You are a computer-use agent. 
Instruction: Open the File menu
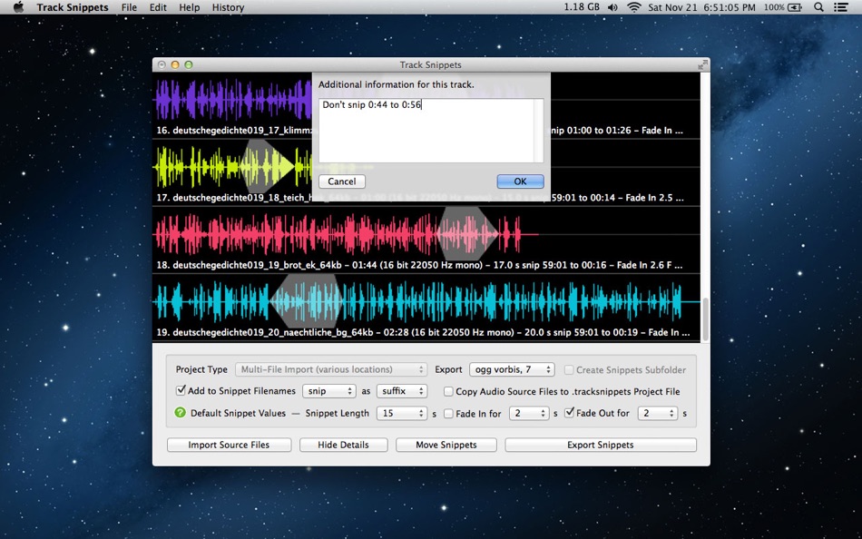point(129,7)
